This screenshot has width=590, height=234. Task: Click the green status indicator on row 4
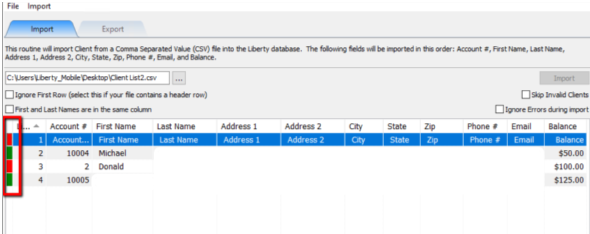pyautogui.click(x=10, y=179)
